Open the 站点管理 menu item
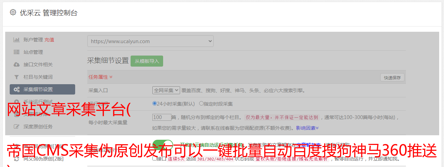This screenshot has height=167, width=444. click(x=33, y=52)
